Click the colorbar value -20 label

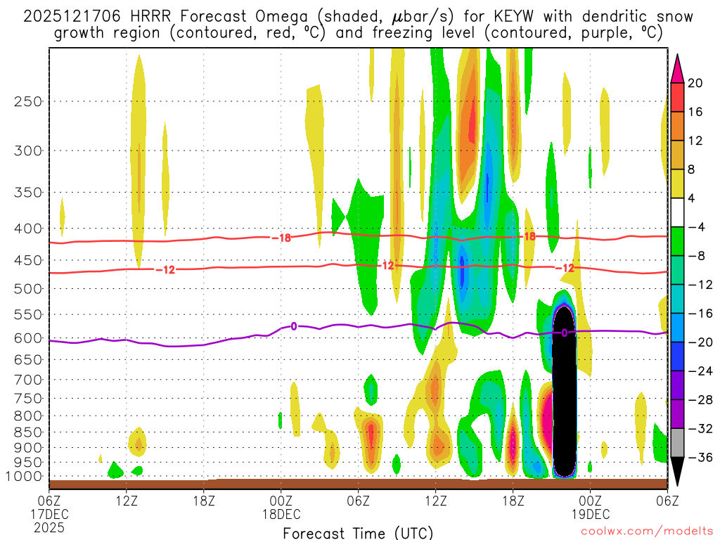pos(700,342)
